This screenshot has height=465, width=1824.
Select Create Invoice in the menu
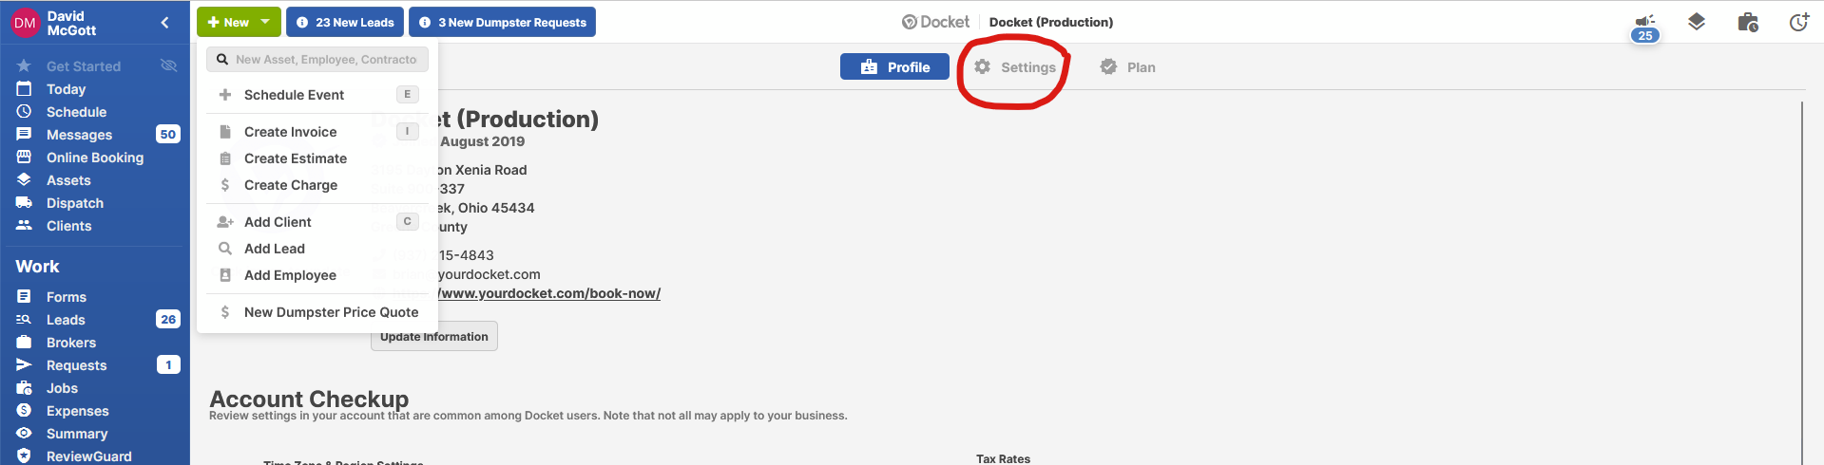317,132
